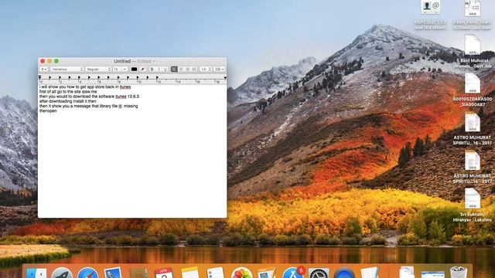The height and width of the screenshot is (278, 495).
Task: Open Launchpad from the Dock
Action: pos(62,273)
